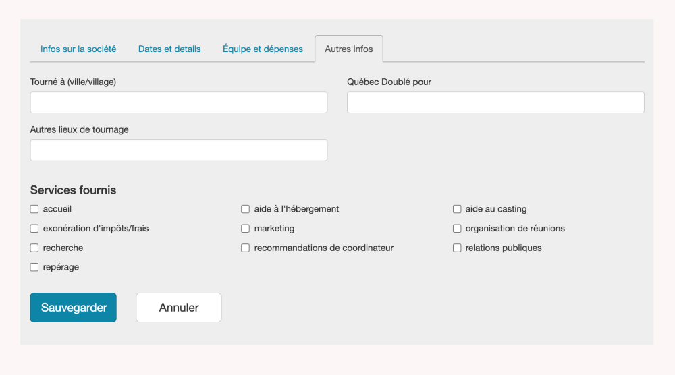Viewport: 675px width, 375px height.
Task: Click Autres lieux de tournage field
Action: coord(179,150)
